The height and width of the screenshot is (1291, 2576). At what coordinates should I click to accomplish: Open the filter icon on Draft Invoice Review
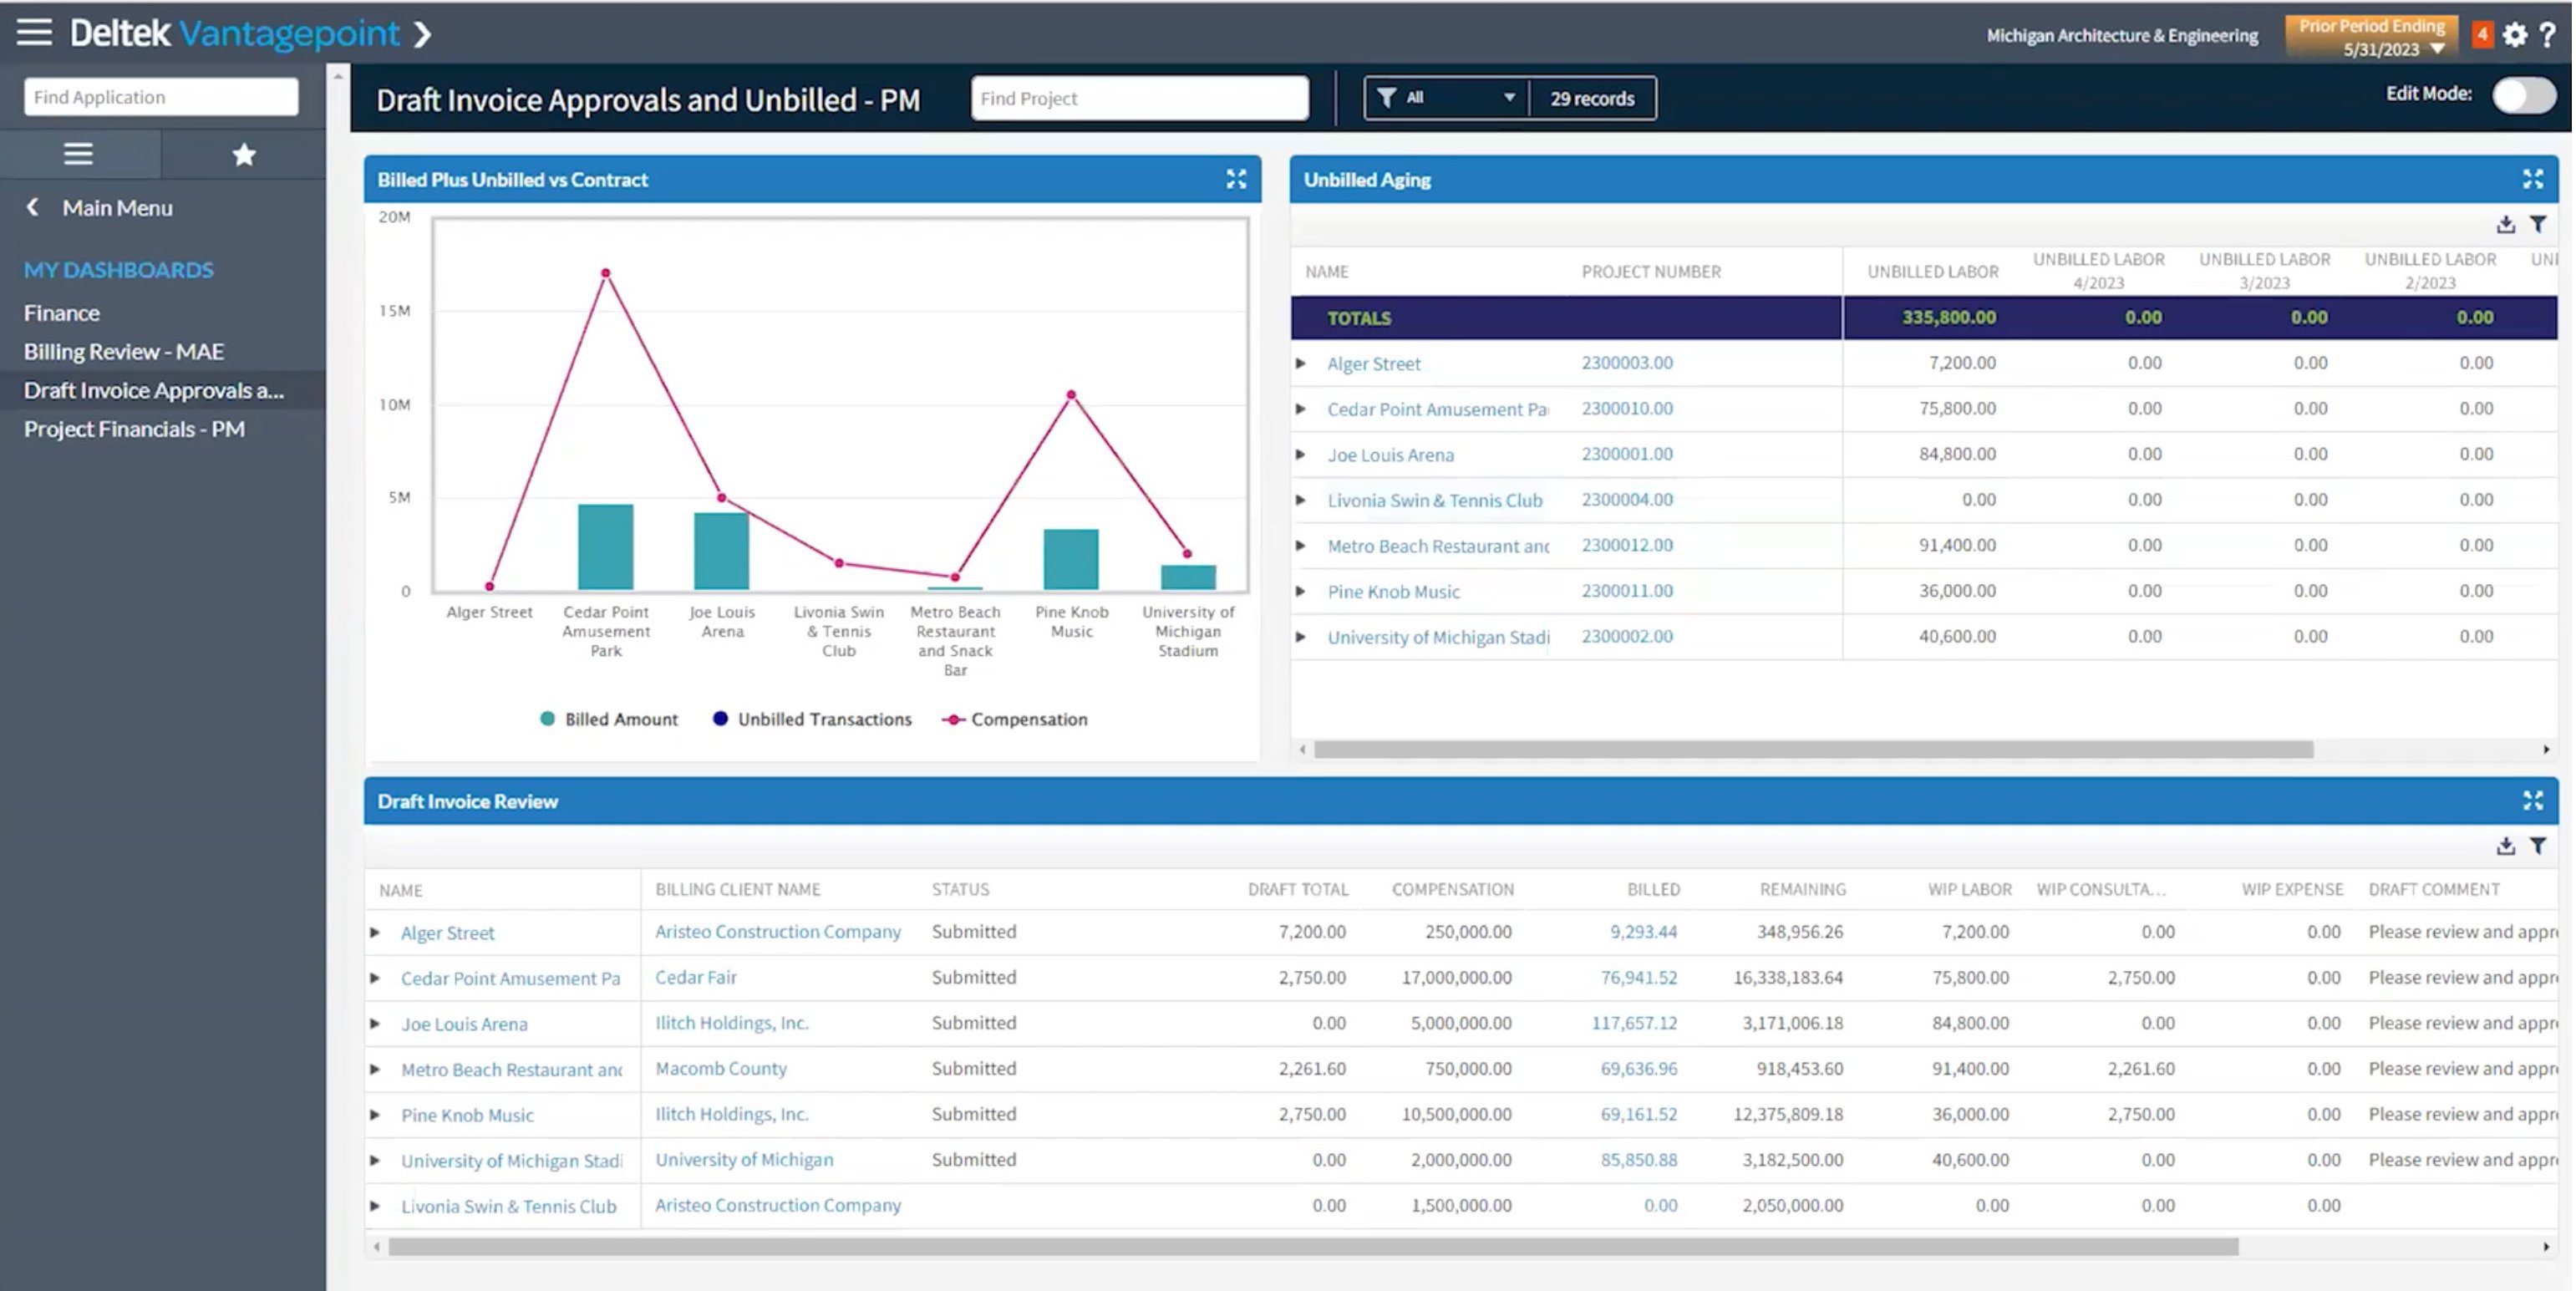[x=2539, y=845]
